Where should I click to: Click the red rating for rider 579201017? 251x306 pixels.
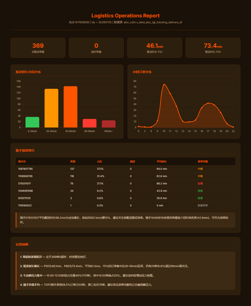[x=200, y=183]
